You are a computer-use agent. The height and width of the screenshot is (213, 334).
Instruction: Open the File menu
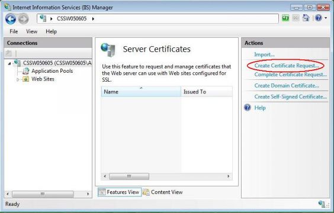(x=14, y=31)
